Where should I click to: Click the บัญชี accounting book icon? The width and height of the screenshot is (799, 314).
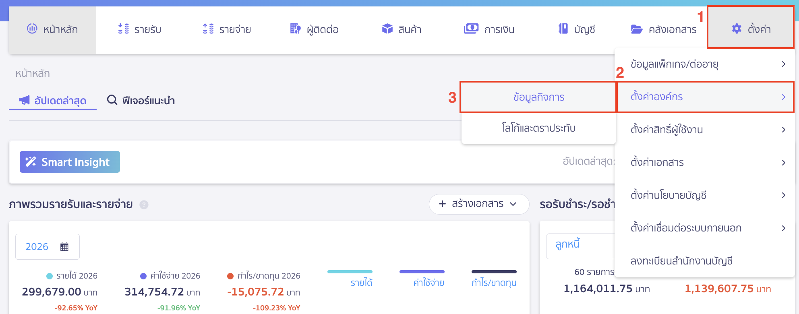(x=563, y=29)
